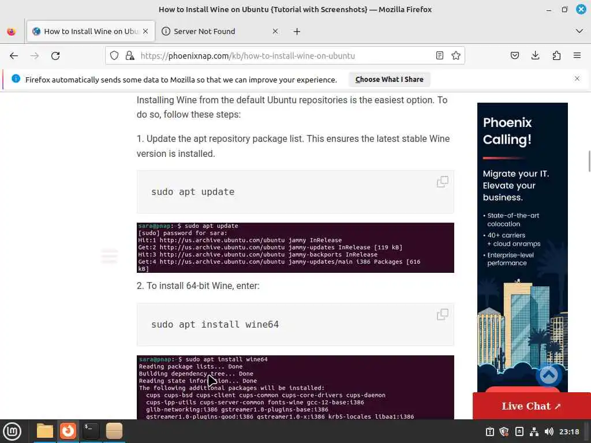The image size is (591, 443).
Task: Go back to the previous page
Action: click(14, 56)
